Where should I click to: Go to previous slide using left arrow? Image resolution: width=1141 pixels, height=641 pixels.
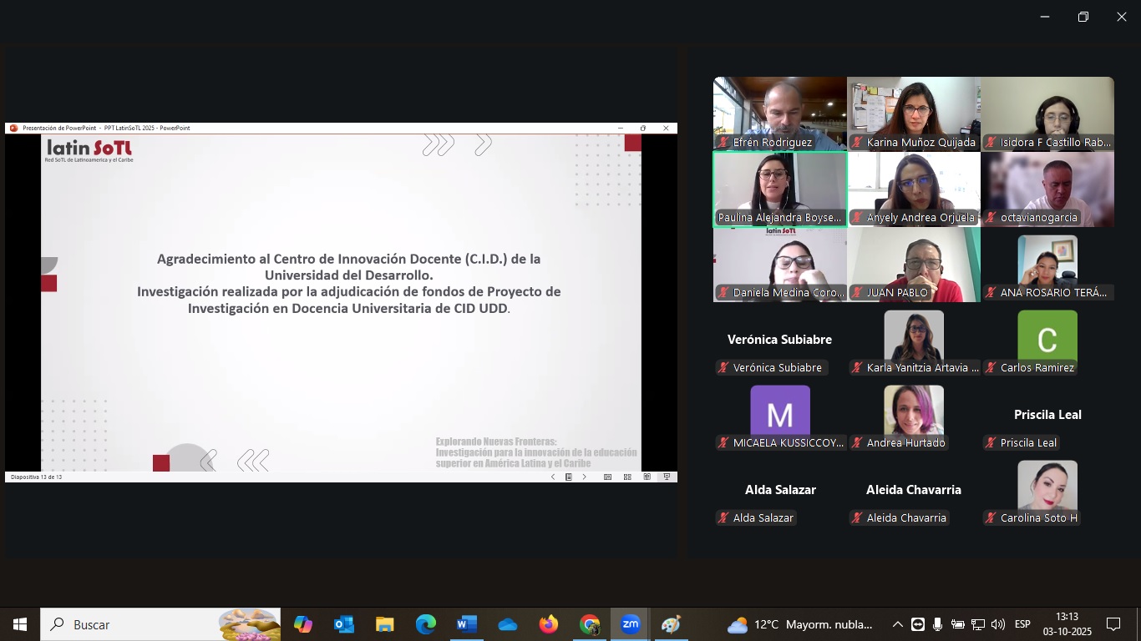552,477
